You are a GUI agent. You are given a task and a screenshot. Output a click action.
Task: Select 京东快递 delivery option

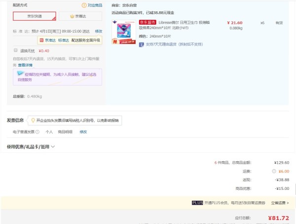(x=35, y=16)
